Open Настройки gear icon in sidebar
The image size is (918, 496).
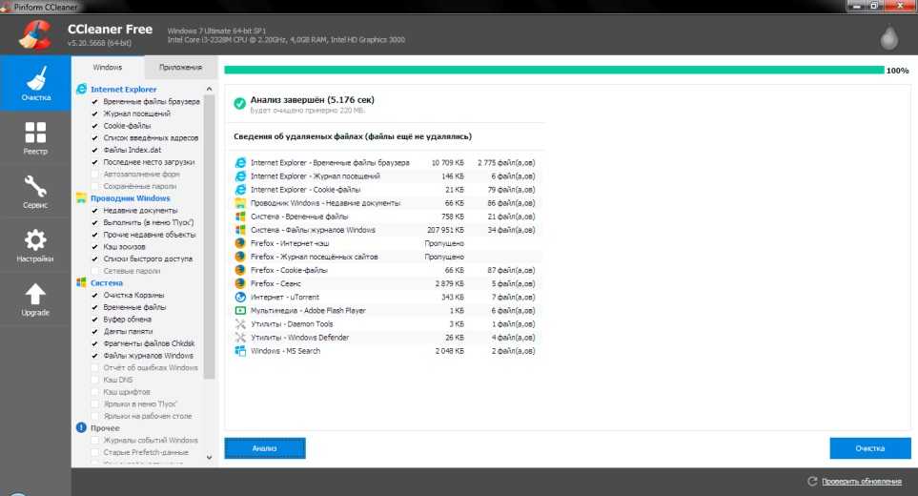(x=35, y=245)
